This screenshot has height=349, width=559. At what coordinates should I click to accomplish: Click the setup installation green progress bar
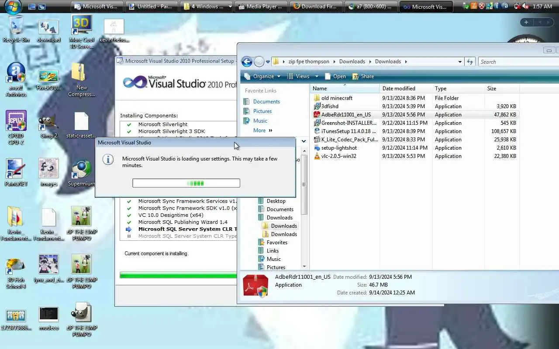(178, 275)
